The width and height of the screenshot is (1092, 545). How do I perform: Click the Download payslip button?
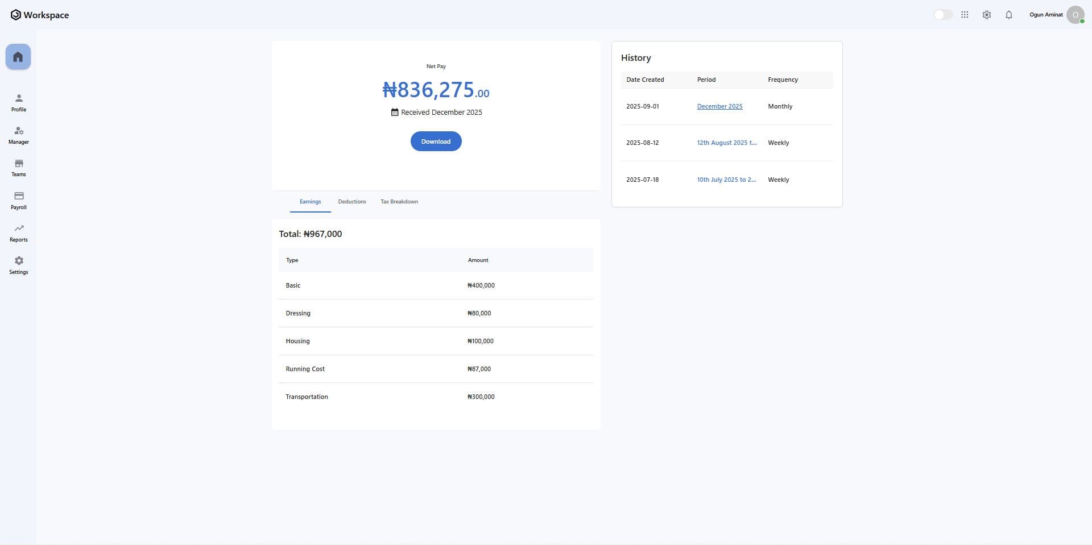(x=436, y=142)
